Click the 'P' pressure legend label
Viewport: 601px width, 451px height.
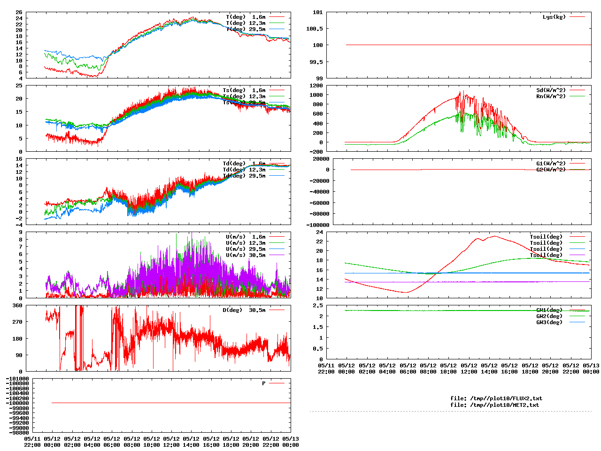pyautogui.click(x=264, y=383)
